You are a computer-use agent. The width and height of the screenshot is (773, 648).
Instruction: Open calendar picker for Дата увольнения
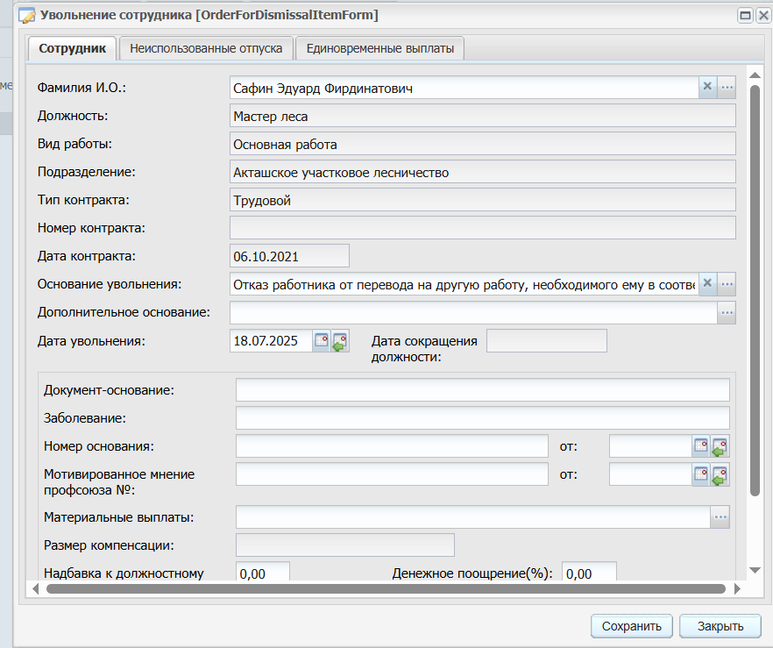[x=322, y=341]
